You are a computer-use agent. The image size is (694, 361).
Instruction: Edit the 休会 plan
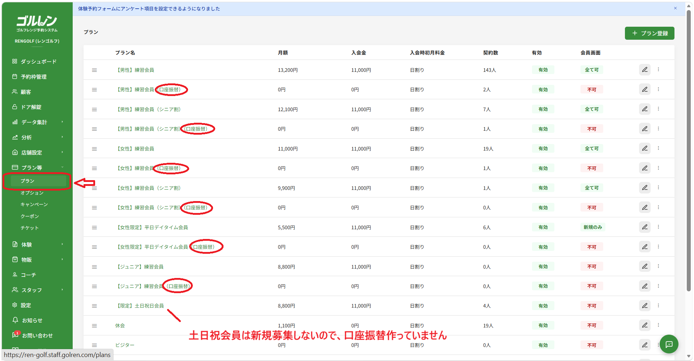644,325
